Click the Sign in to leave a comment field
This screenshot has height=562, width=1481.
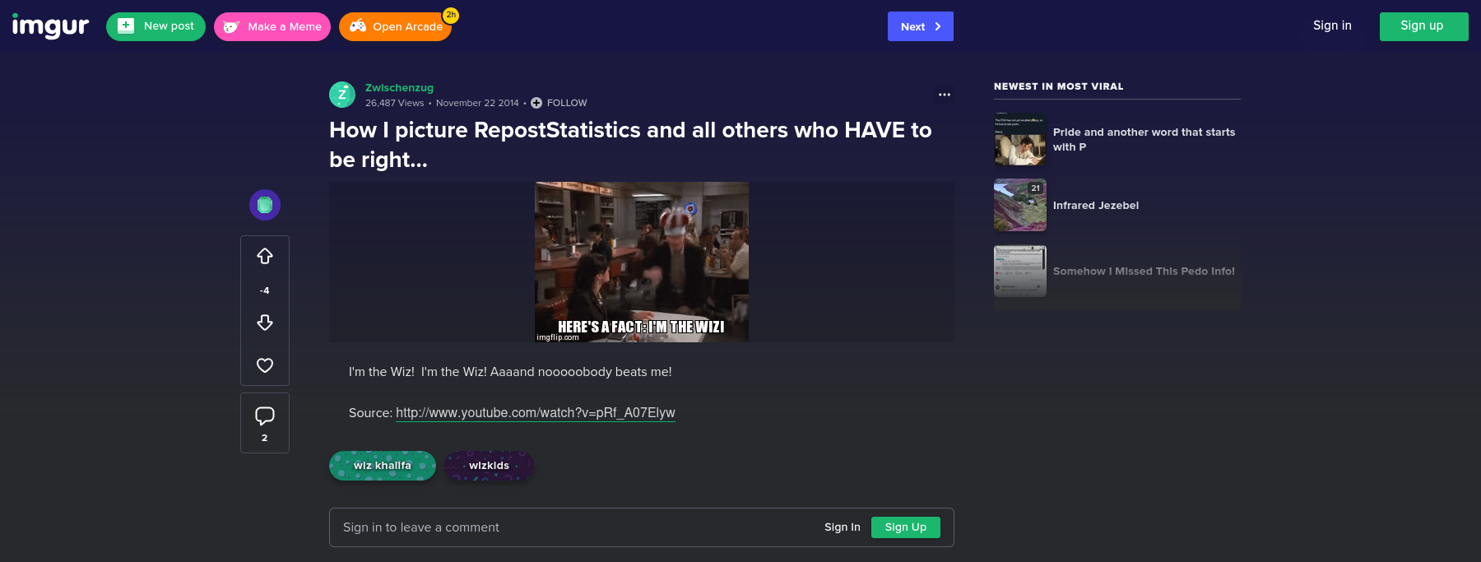(642, 527)
